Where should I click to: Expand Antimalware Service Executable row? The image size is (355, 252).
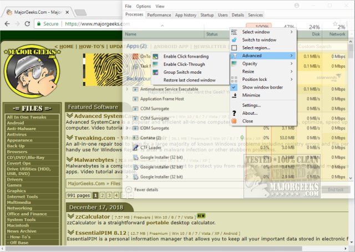click(127, 89)
